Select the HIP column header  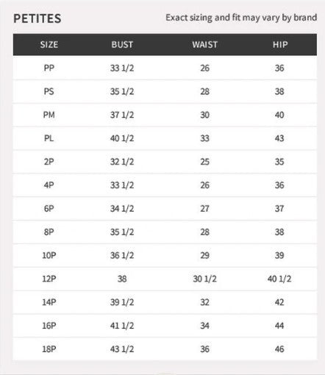[x=280, y=45]
